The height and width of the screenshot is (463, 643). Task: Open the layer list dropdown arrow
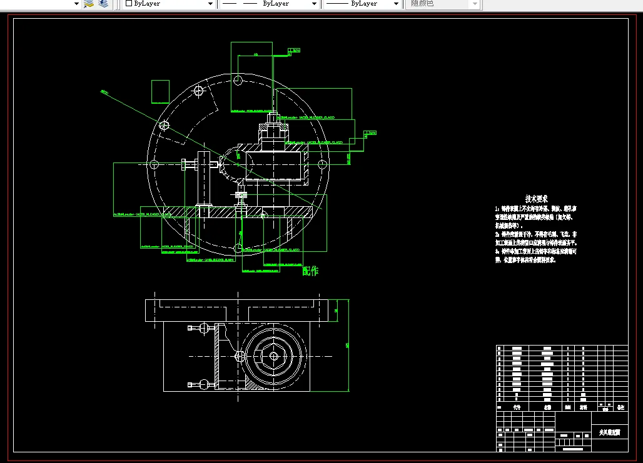click(x=76, y=4)
